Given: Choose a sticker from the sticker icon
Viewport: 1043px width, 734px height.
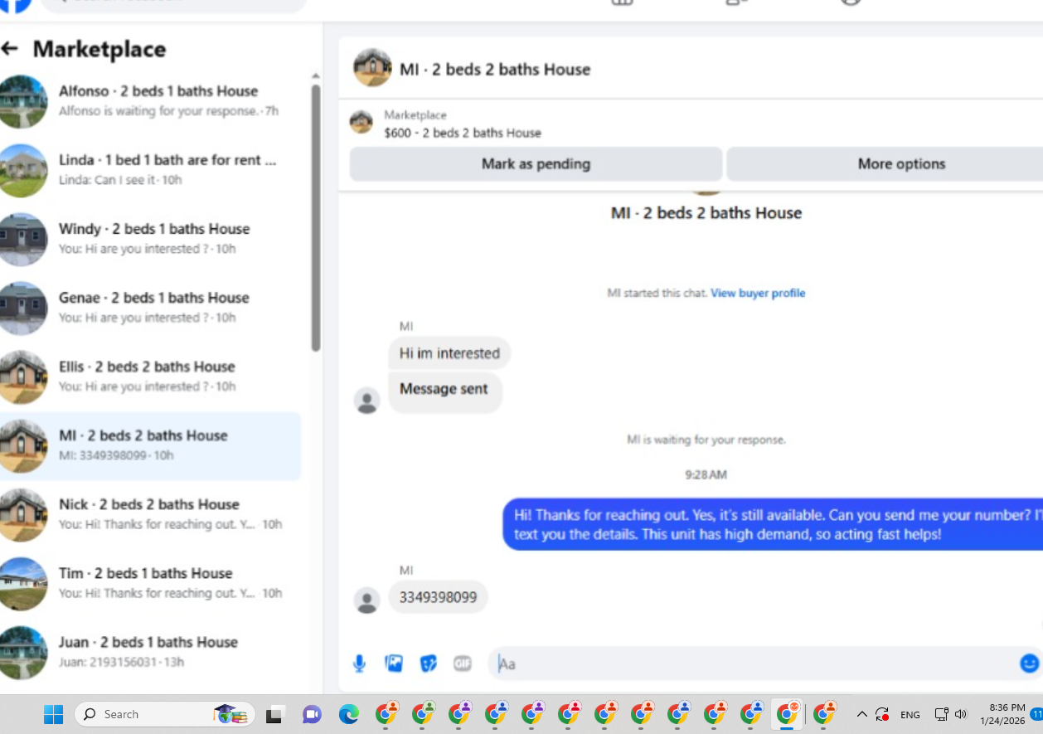Looking at the screenshot, I should [428, 664].
